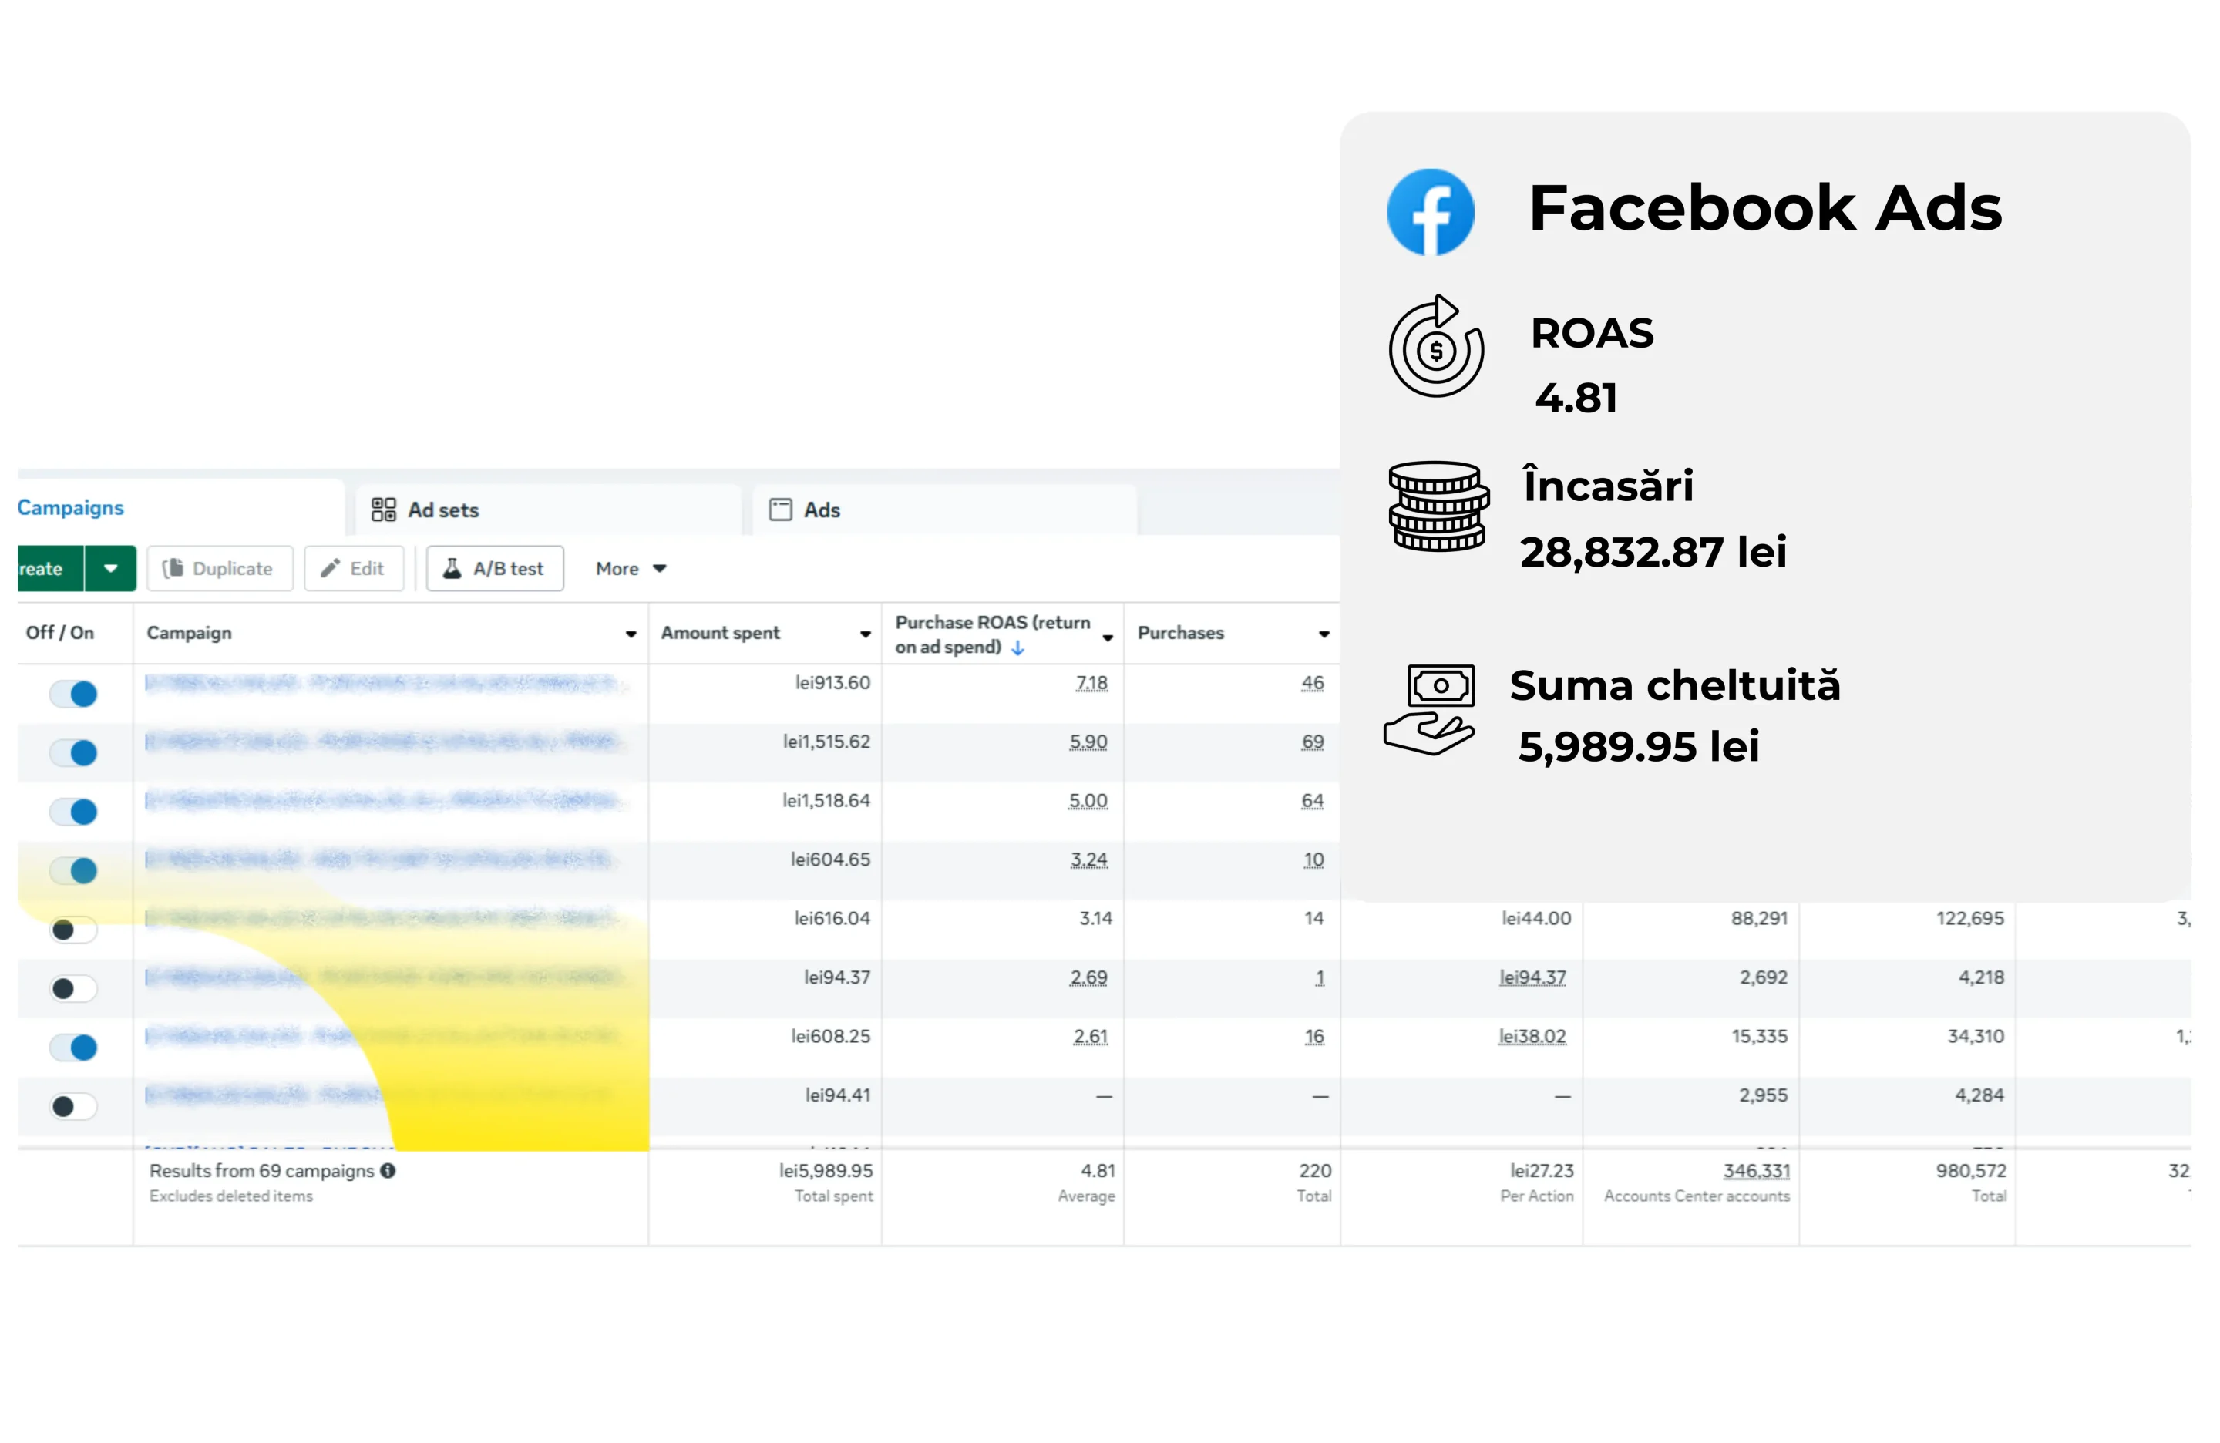2220x1443 pixels.
Task: Click the info icon near Results from 69 campaigns
Action: (389, 1171)
